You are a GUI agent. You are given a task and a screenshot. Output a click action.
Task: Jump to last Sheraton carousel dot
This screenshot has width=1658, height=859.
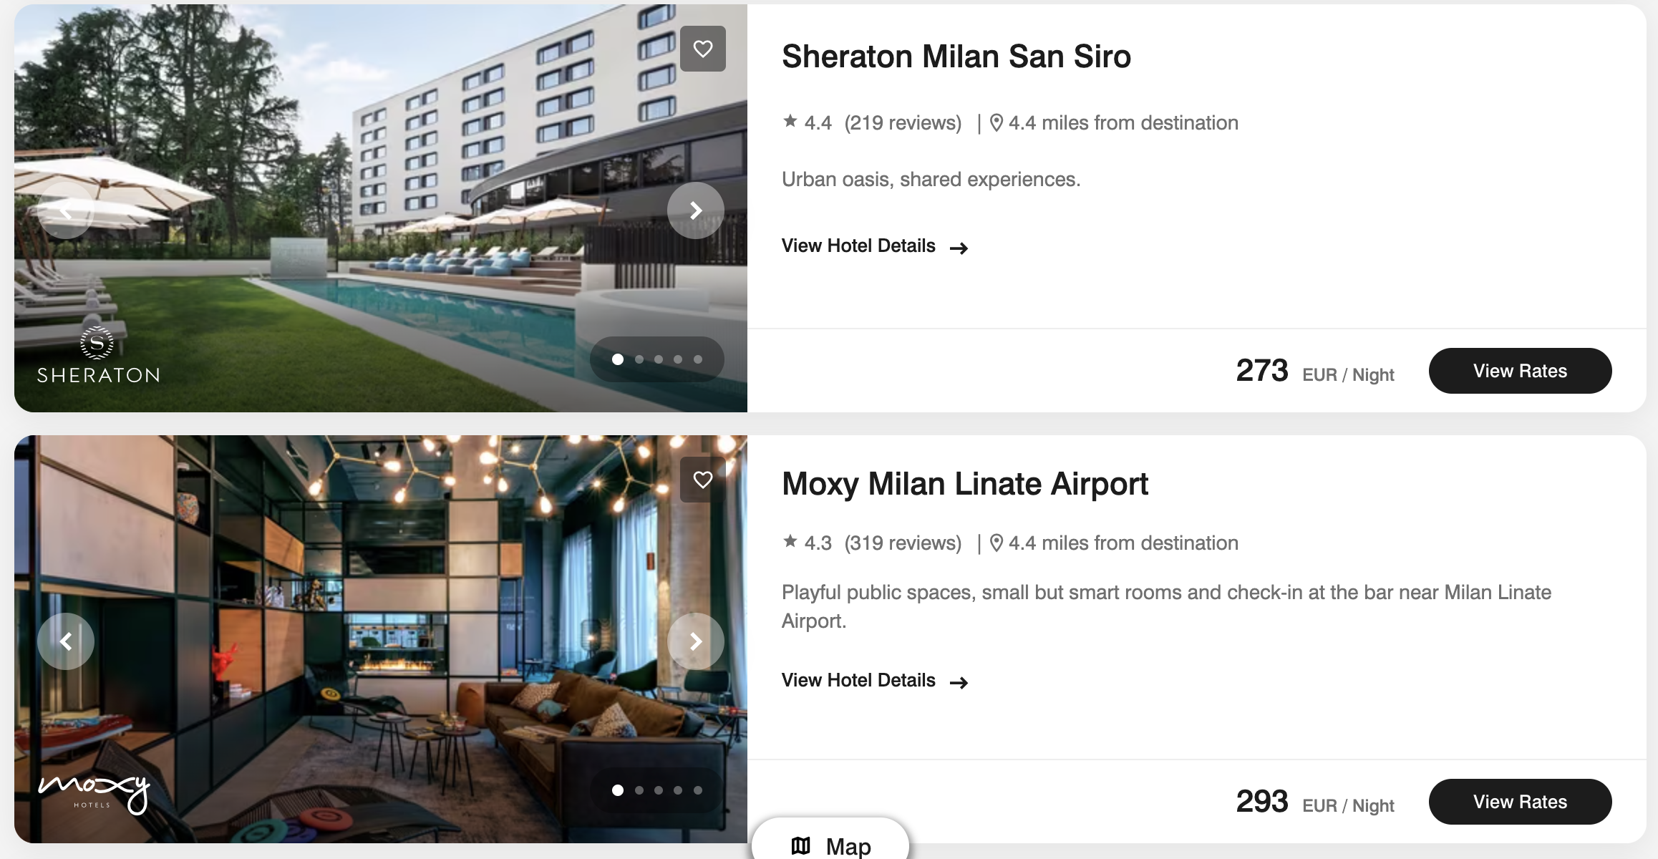[x=698, y=359]
